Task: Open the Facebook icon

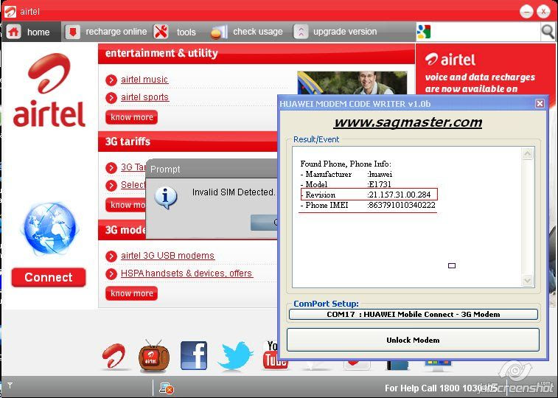Action: (194, 356)
